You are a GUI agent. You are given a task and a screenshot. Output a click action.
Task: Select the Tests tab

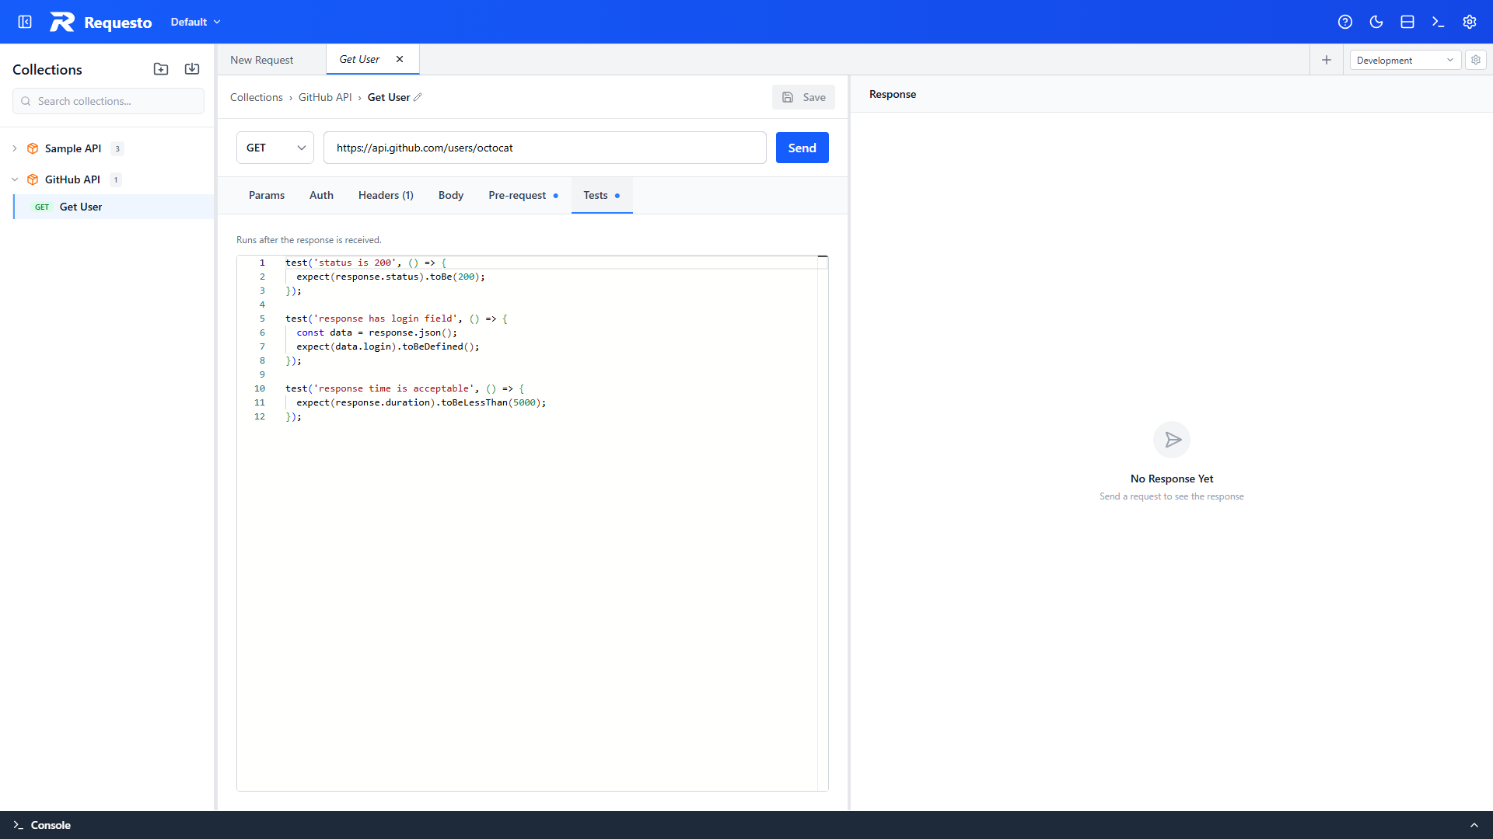[602, 195]
